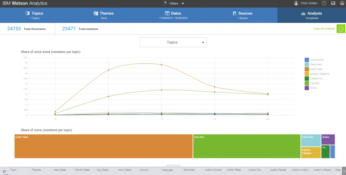Select the General Hux treemap block
Image resolution: width=346 pixels, height=175 pixels.
[x=325, y=152]
